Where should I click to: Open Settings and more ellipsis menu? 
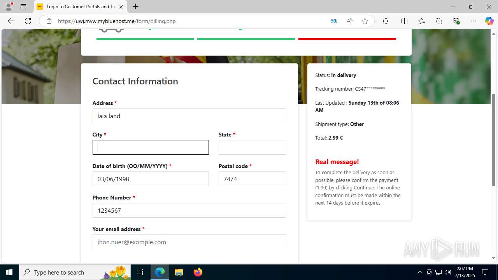tap(473, 21)
